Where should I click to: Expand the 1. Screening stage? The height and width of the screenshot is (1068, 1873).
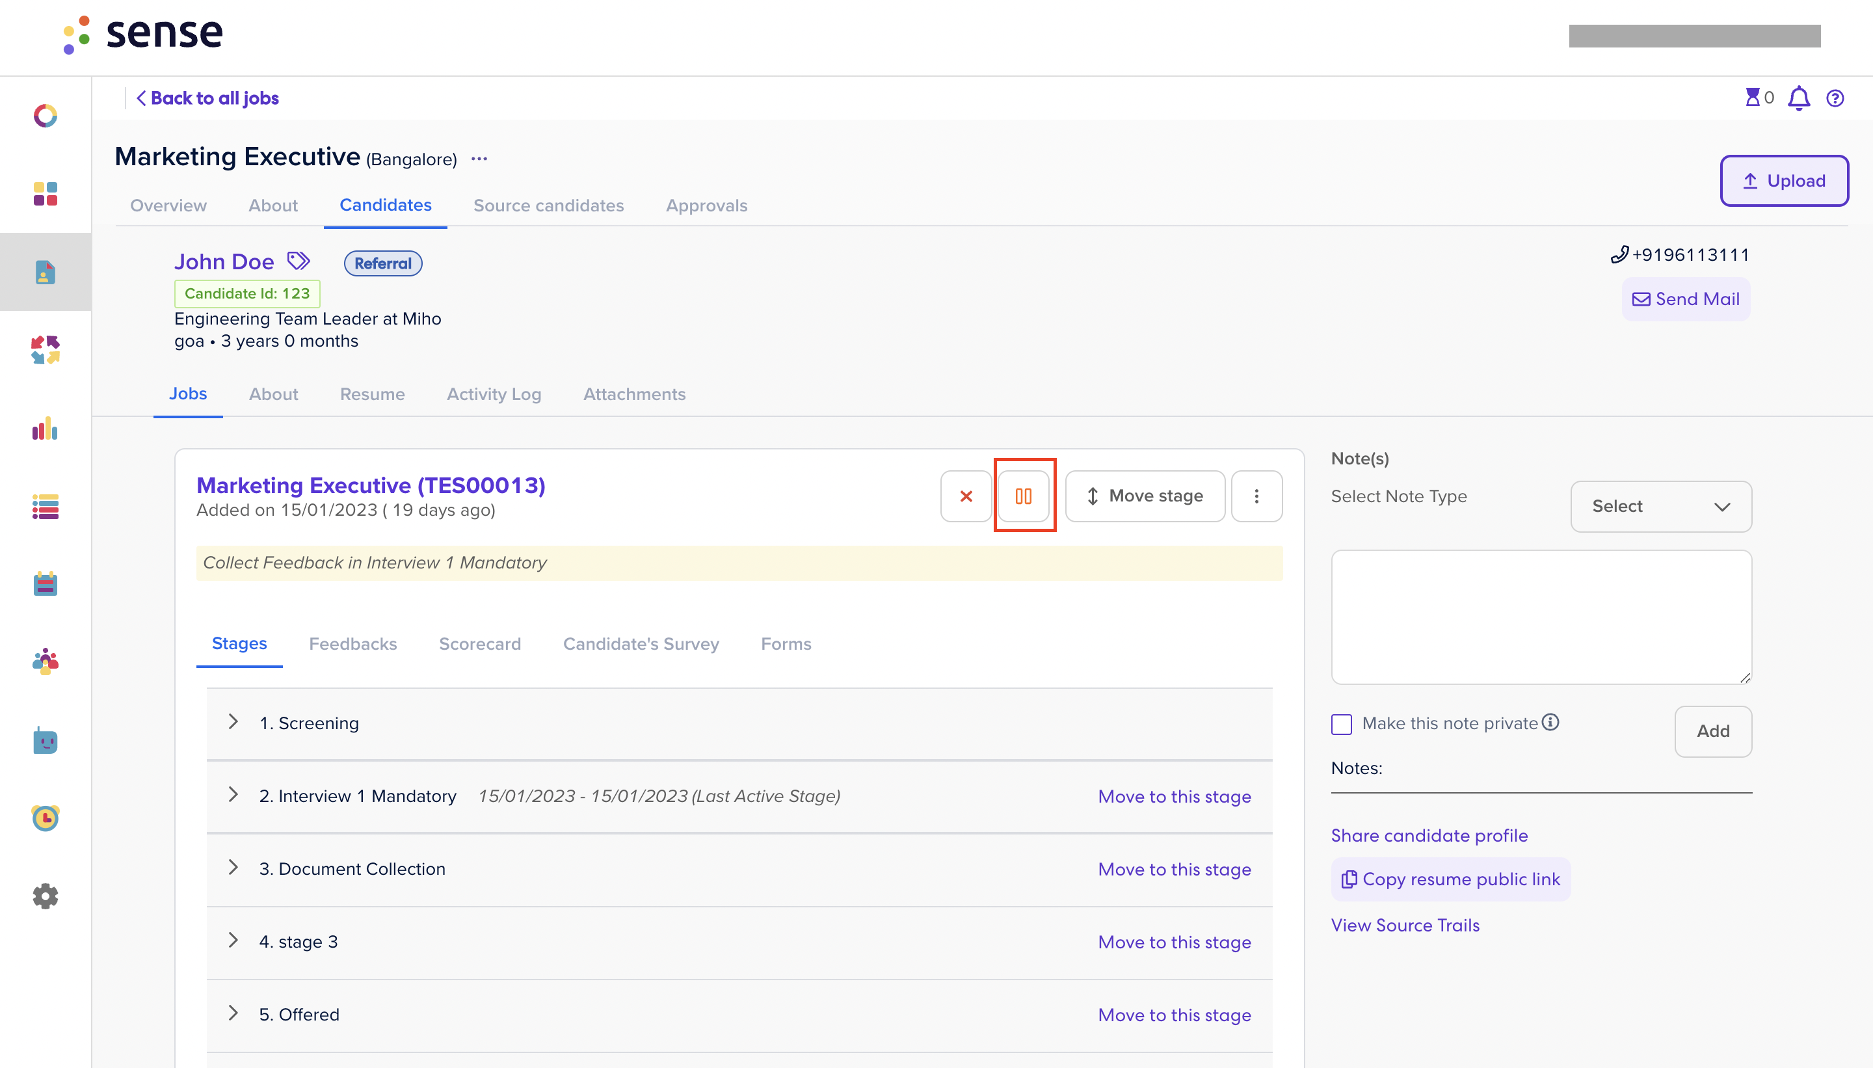pos(233,722)
